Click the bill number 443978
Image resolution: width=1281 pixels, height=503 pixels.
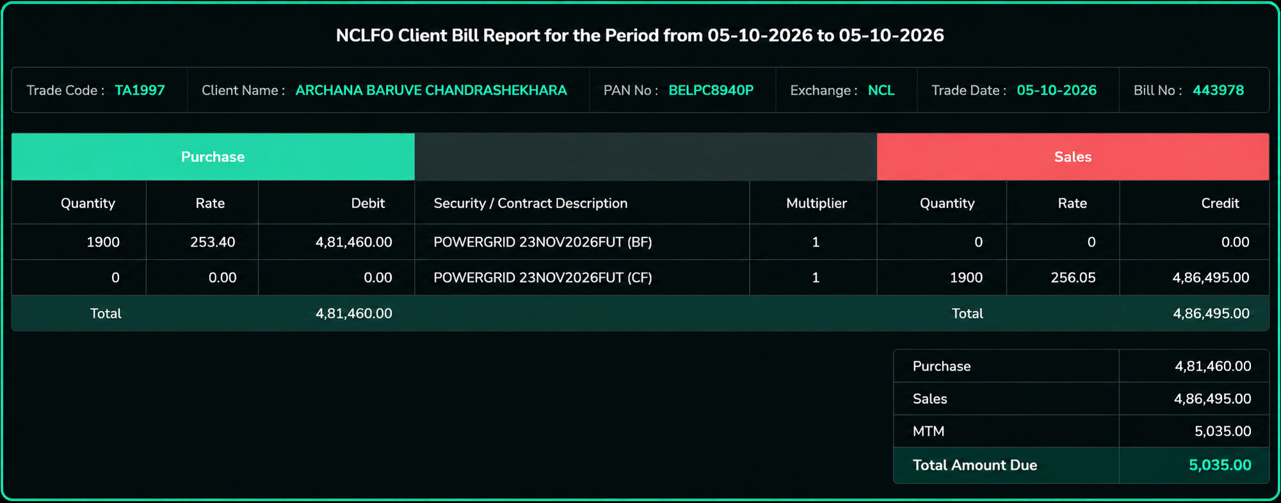(x=1218, y=90)
